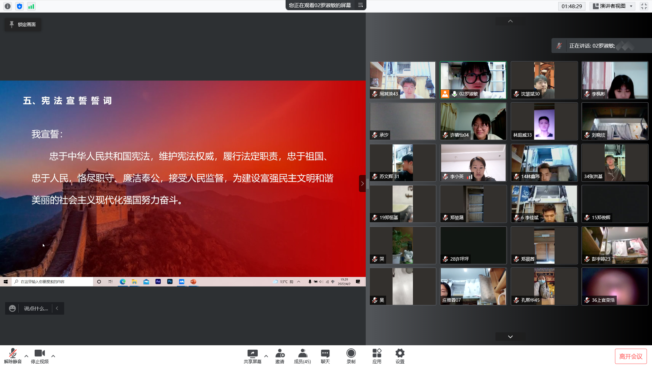Expand share options next to 共享屏幕
Viewport: 652px width, 367px height.
[266, 356]
